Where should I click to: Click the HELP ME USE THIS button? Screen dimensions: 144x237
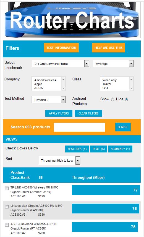click(x=108, y=48)
